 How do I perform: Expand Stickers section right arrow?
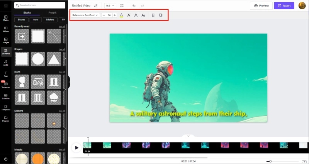click(65, 128)
